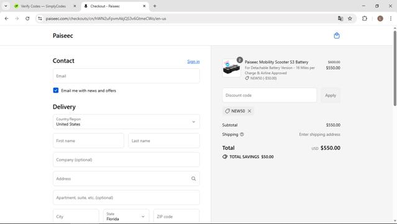Focus the City field
This screenshot has width=397, height=224.
pyautogui.click(x=76, y=217)
